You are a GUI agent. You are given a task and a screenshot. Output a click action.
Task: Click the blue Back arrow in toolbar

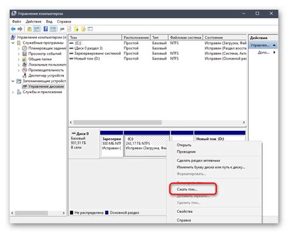click(13, 29)
